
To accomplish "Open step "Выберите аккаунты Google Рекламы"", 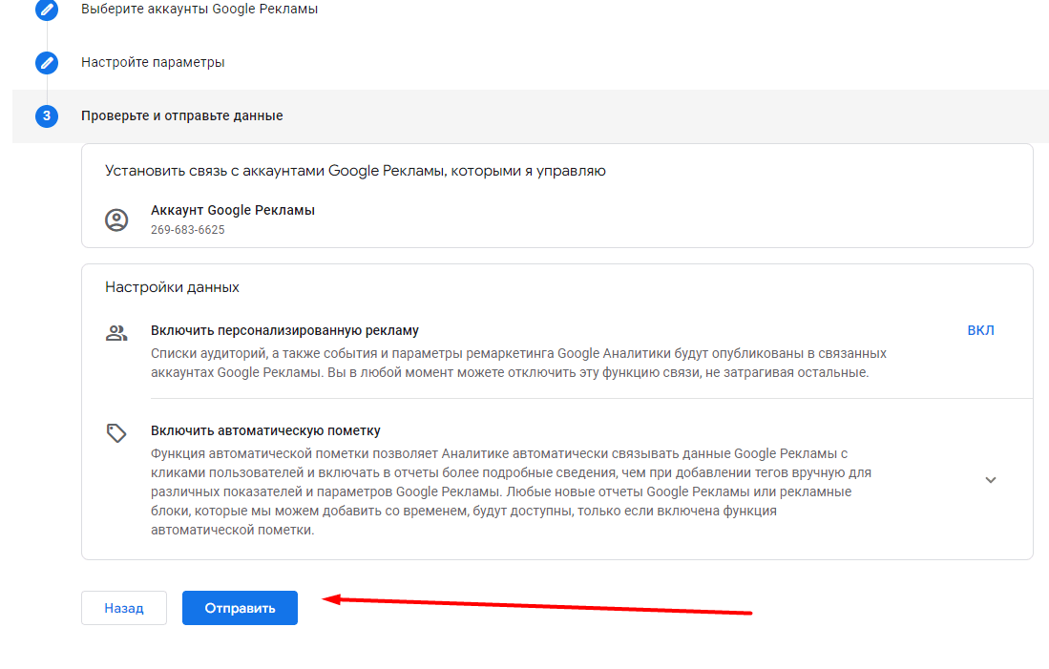I will click(x=199, y=10).
